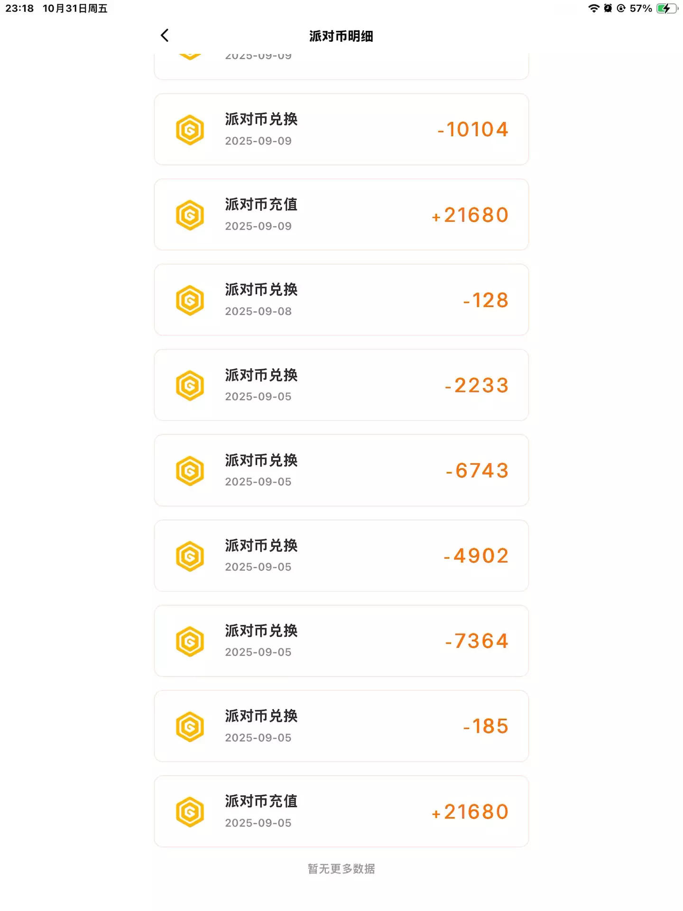The width and height of the screenshot is (683, 911).
Task: Click coin icon beside -2233 entry
Action: pos(190,385)
